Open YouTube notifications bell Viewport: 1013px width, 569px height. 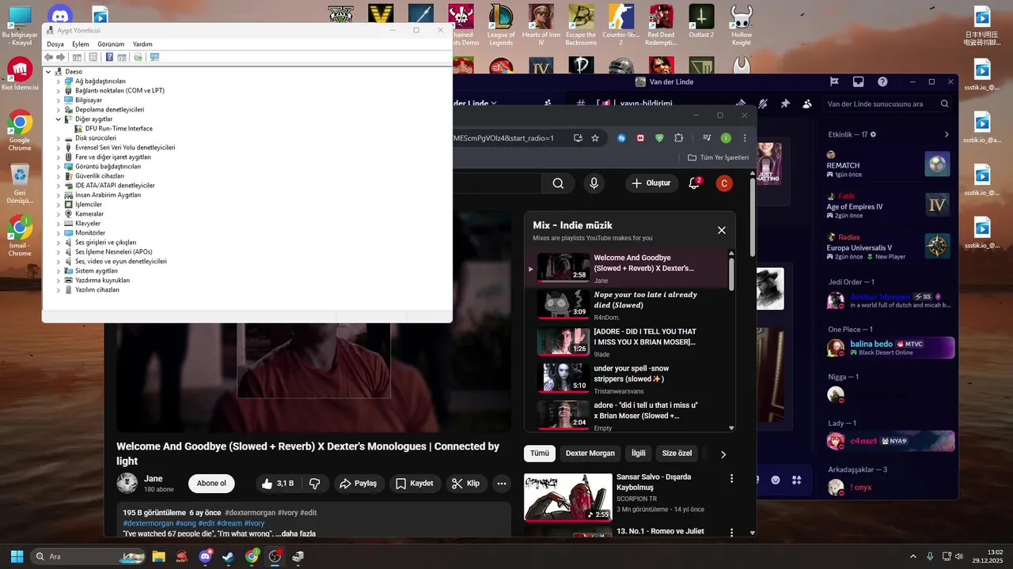point(694,183)
